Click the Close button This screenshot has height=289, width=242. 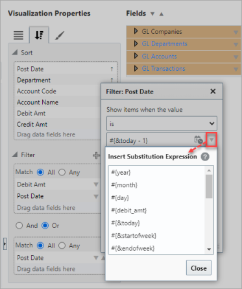(199, 268)
